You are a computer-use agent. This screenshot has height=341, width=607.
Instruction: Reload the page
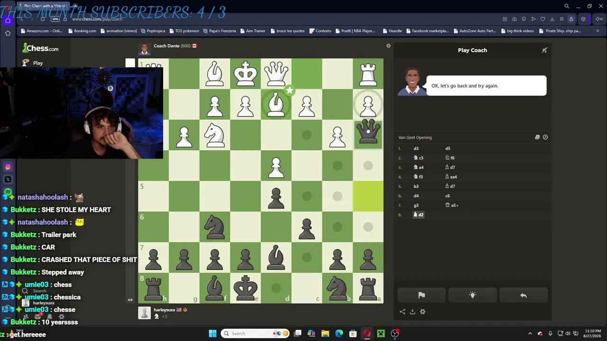(x=43, y=19)
